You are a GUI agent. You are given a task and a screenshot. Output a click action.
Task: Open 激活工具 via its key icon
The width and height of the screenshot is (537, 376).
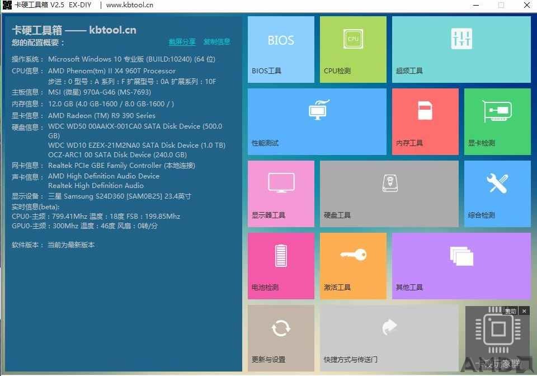pyautogui.click(x=353, y=255)
